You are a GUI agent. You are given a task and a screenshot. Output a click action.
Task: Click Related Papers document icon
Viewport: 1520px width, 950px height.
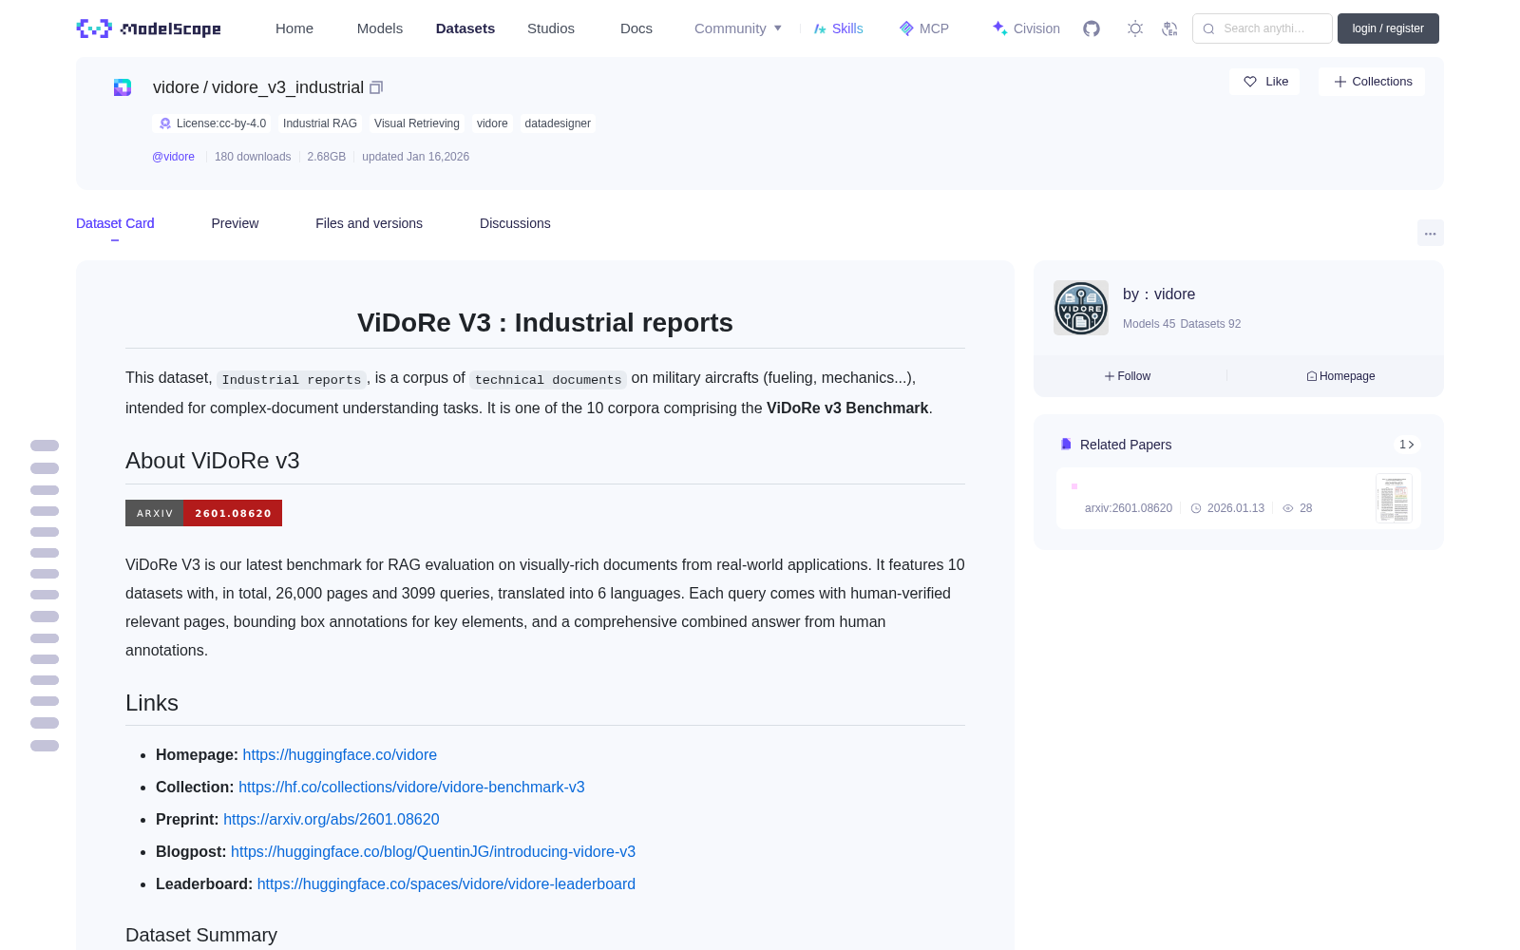[1066, 444]
